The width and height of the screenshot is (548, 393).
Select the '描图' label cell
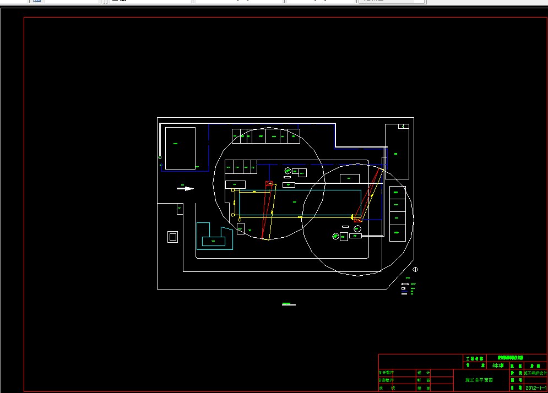point(424,388)
